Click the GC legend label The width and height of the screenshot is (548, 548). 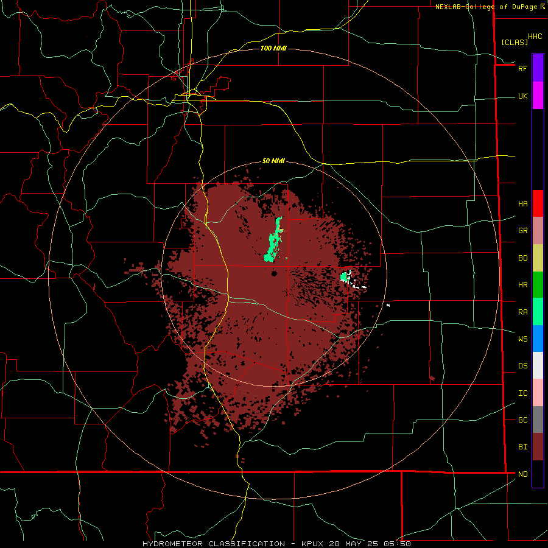coord(522,420)
